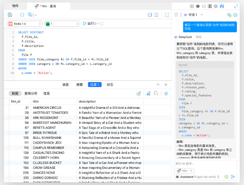Click the blue user prompt message bubble
Screen dimensions: 244x185
[210, 27]
